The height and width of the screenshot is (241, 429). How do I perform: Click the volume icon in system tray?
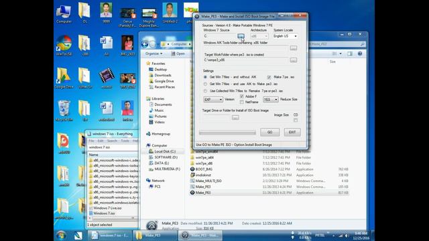click(x=347, y=236)
